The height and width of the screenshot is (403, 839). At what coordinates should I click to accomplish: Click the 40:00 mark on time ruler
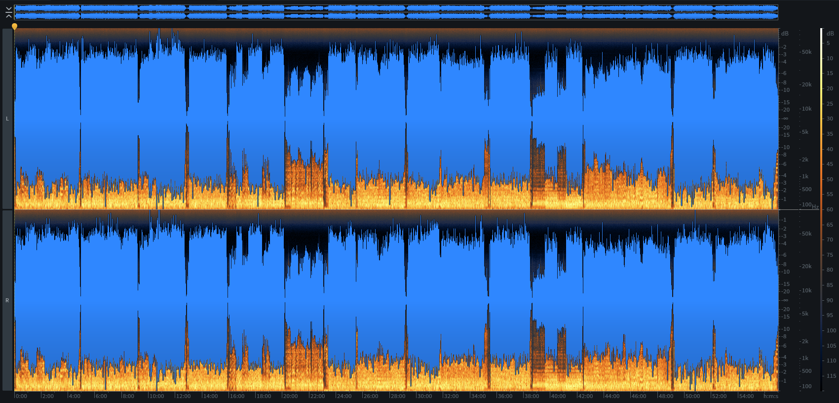(558, 396)
